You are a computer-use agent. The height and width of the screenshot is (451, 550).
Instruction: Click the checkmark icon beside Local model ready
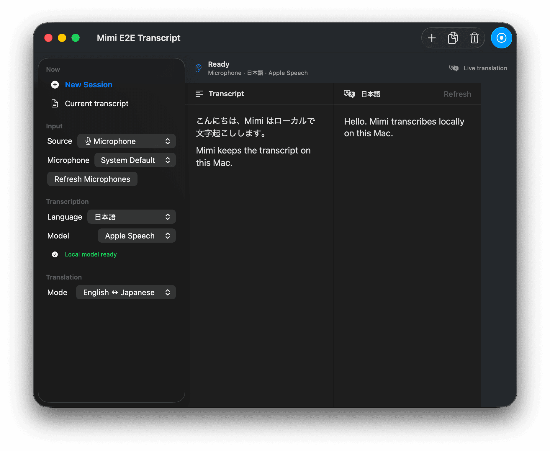pyautogui.click(x=55, y=254)
